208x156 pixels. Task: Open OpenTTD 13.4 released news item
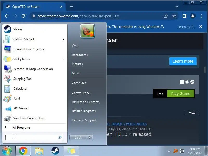129,134
